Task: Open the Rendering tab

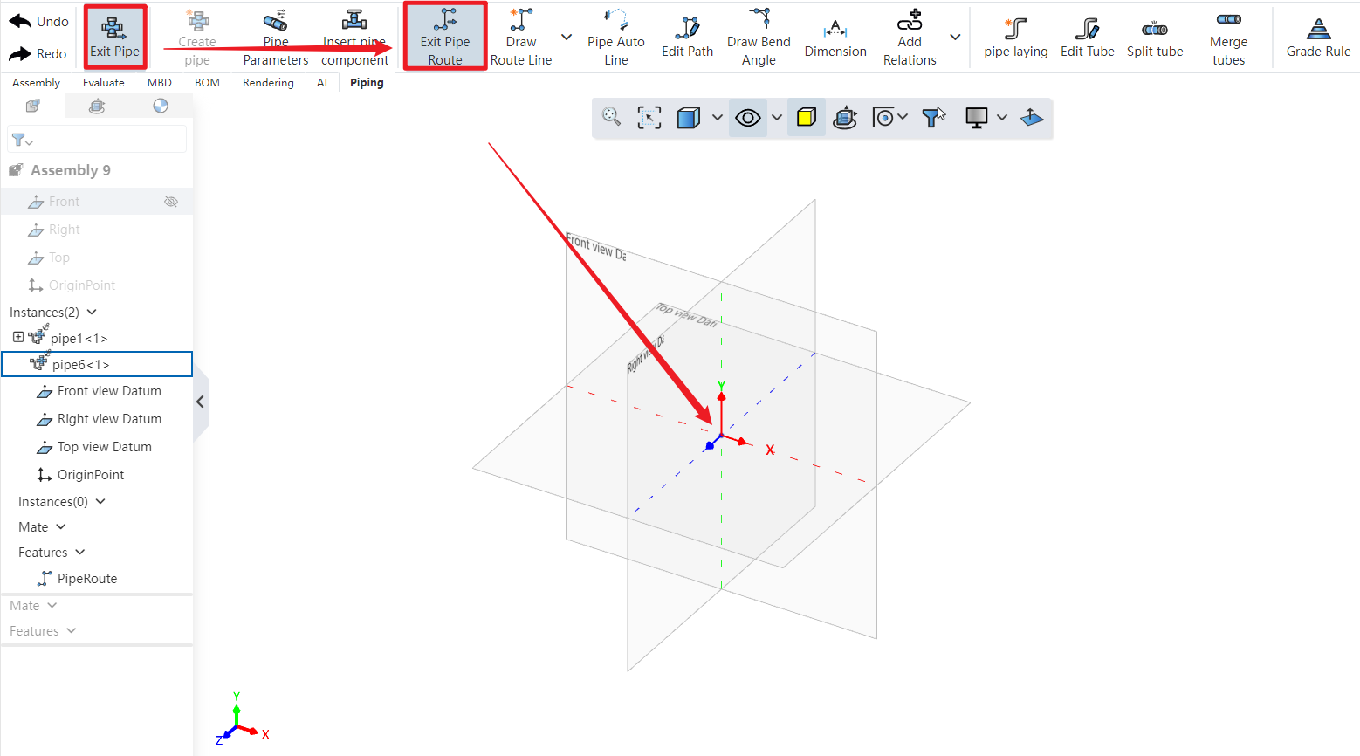Action: click(x=268, y=83)
